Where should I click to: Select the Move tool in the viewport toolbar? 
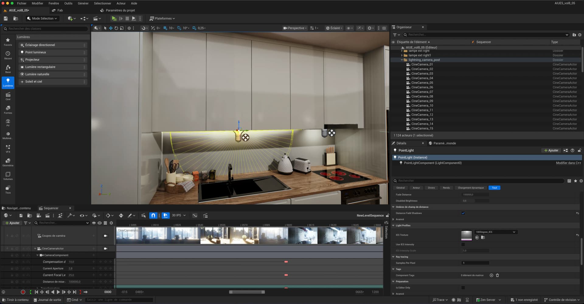110,28
